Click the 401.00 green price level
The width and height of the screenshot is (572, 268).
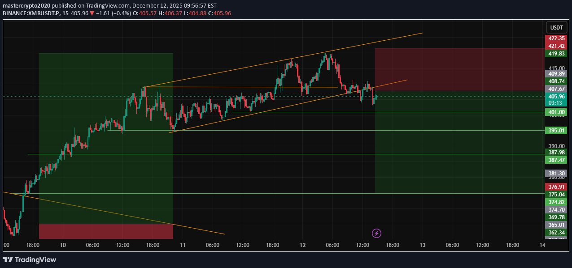click(556, 112)
